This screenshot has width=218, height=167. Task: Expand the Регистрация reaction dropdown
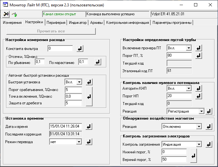click(x=201, y=111)
